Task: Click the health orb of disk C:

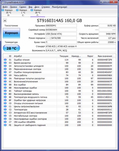Action: [x=17, y=10]
